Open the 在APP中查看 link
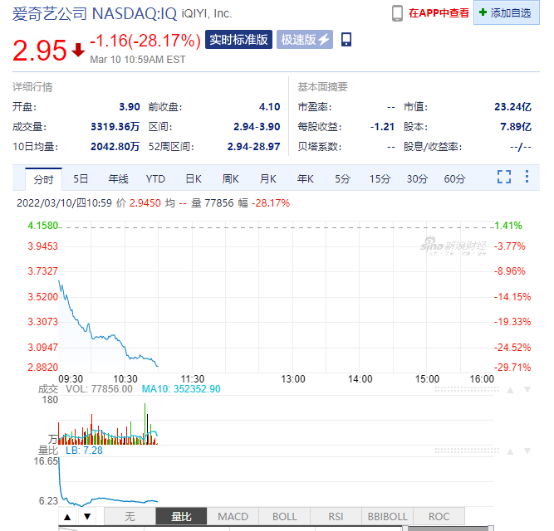This screenshot has width=554, height=531. click(439, 13)
